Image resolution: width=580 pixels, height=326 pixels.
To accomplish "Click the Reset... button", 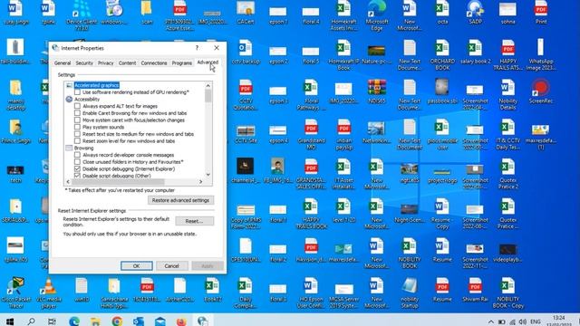I will coord(194,221).
